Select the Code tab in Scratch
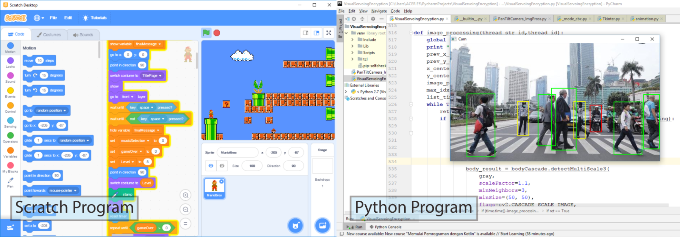 (x=16, y=34)
